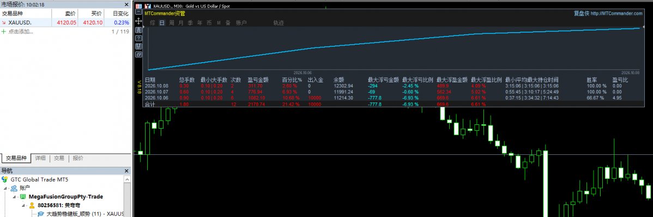The width and height of the screenshot is (653, 217).
Task: Click the green server icon for MegaFusionGroupPty-Trade
Action: point(22,197)
